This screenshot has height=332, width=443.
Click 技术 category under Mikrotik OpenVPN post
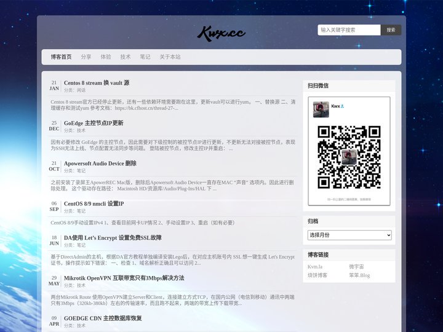81,285
